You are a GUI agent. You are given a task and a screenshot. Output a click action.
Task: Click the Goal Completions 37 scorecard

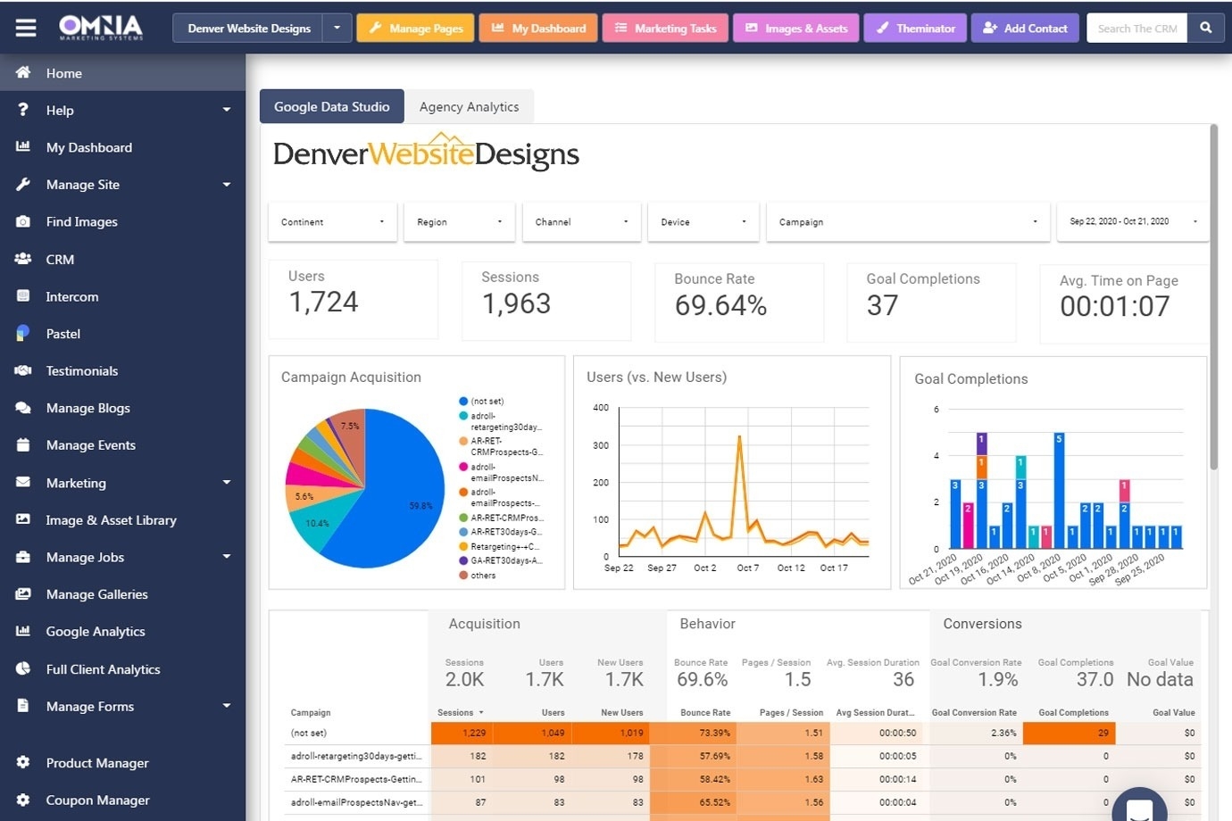click(x=931, y=302)
